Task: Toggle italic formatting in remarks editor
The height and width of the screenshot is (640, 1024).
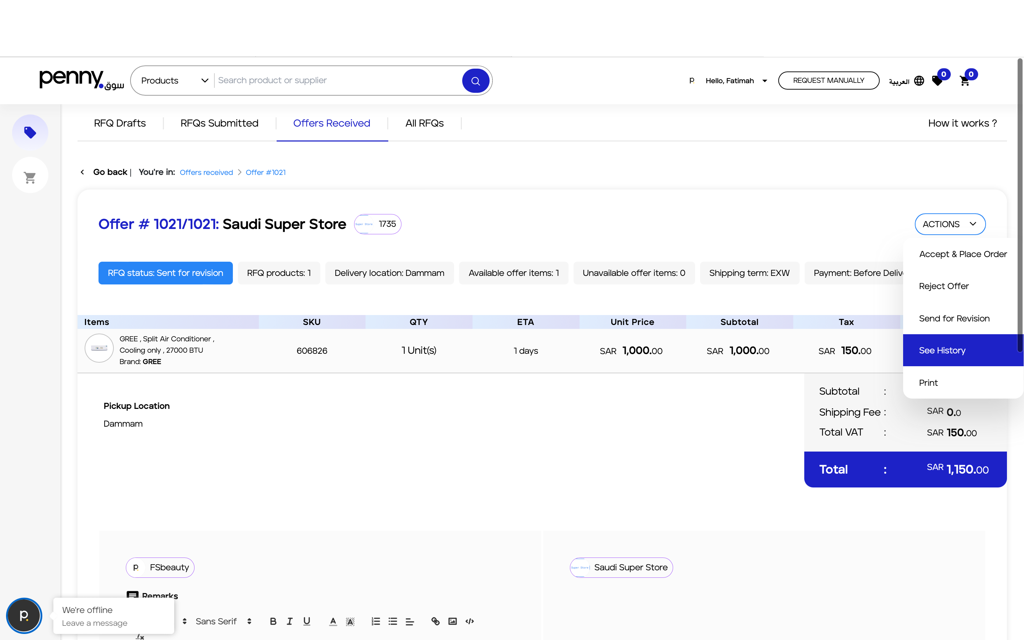Action: point(290,621)
